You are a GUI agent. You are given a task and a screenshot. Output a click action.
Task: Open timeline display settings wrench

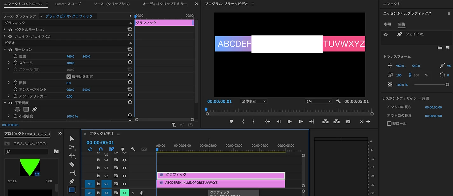click(133, 149)
